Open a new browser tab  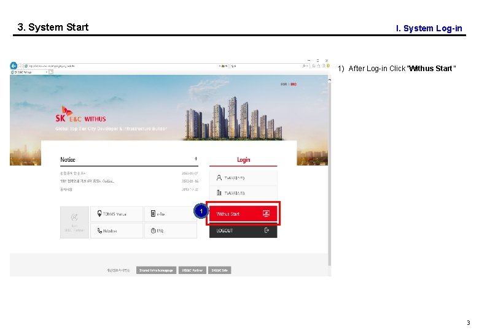click(51, 72)
